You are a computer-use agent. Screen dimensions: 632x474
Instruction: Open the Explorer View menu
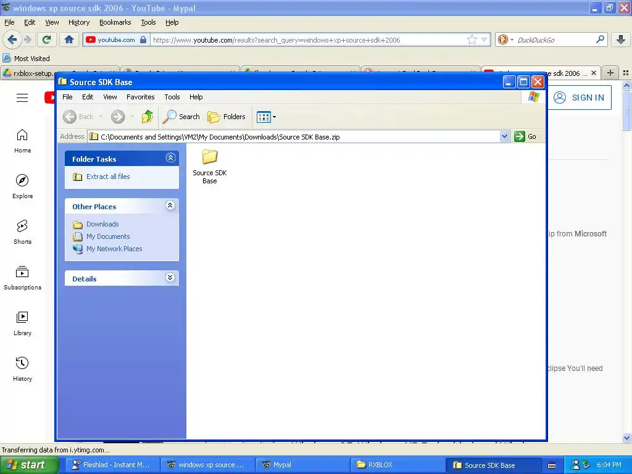tap(110, 97)
